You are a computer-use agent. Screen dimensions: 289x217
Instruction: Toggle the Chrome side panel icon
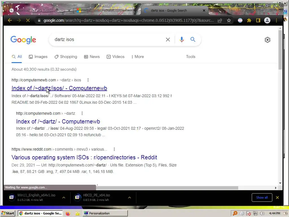pyautogui.click(x=258, y=20)
